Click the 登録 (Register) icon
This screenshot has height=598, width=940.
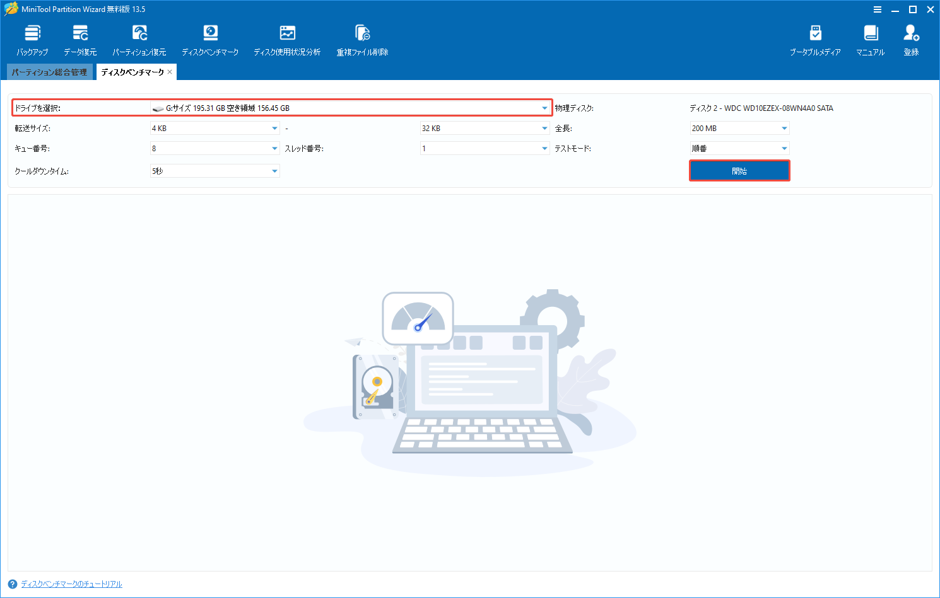pos(910,39)
